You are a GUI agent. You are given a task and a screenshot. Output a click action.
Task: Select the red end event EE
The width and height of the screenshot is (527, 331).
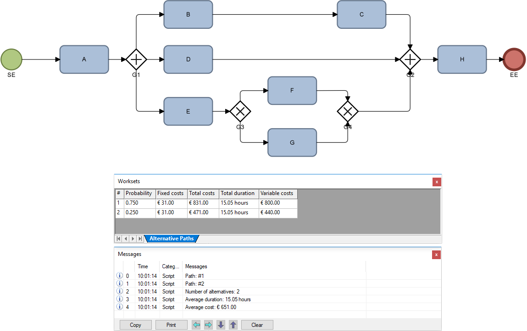[514, 60]
